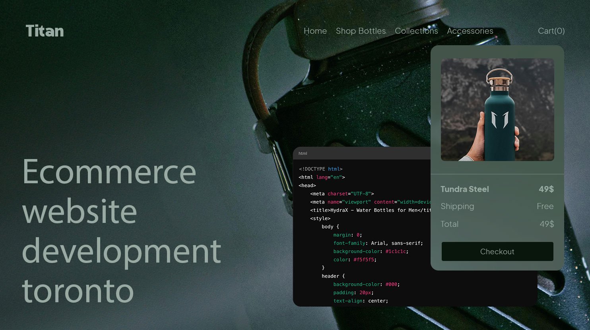Open the Collections menu item
The height and width of the screenshot is (330, 590).
(416, 31)
